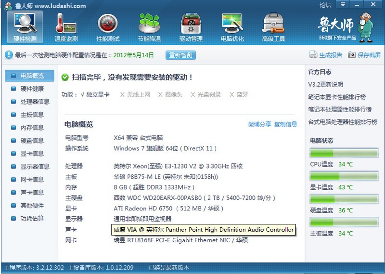Screen dimensions: 385x274
Task: Click 保存截屏 save screenshot
Action: (364, 55)
